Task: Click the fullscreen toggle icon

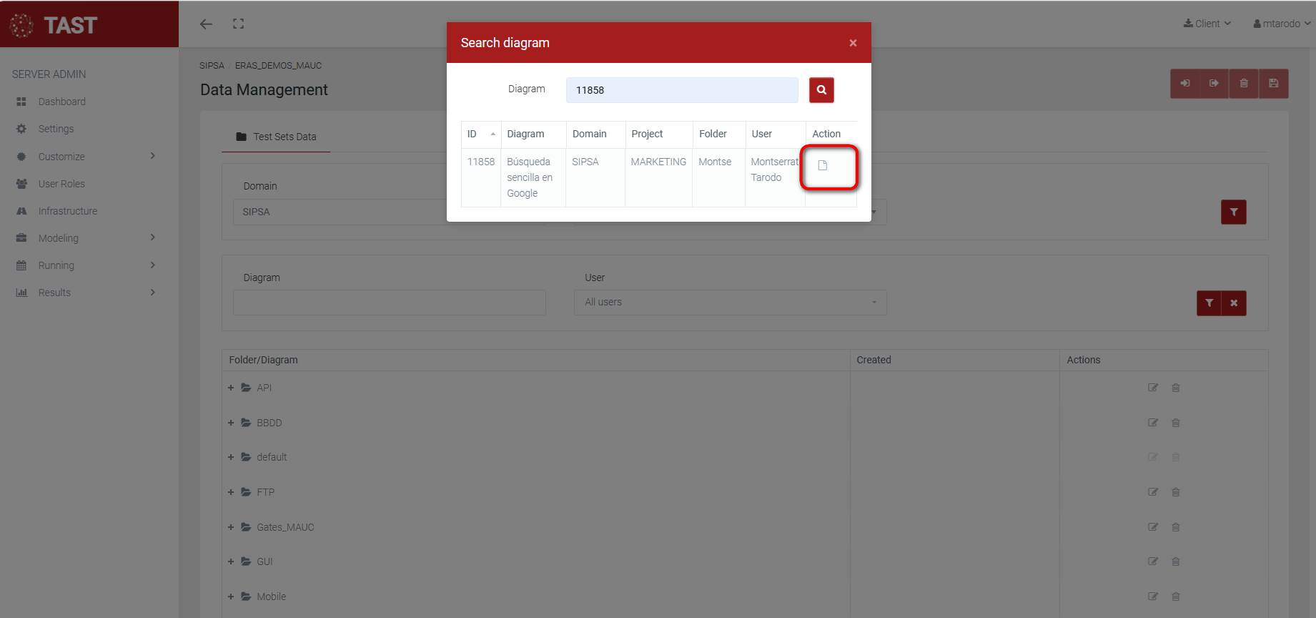Action: 238,24
